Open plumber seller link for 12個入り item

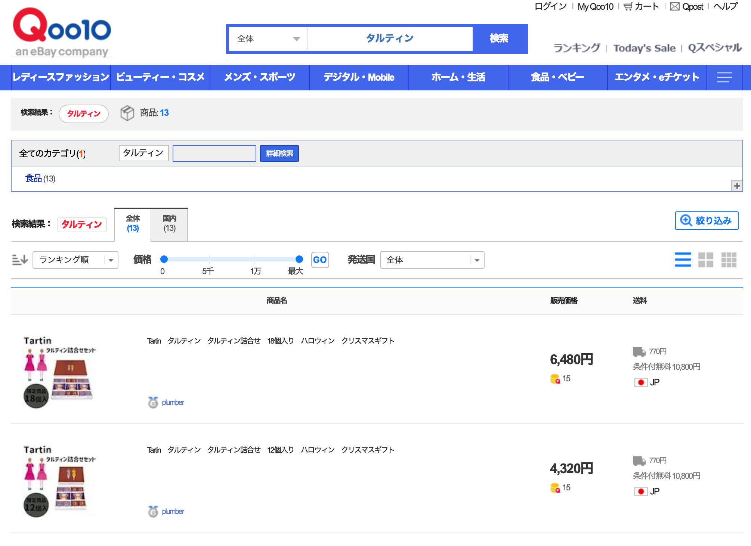tap(173, 511)
